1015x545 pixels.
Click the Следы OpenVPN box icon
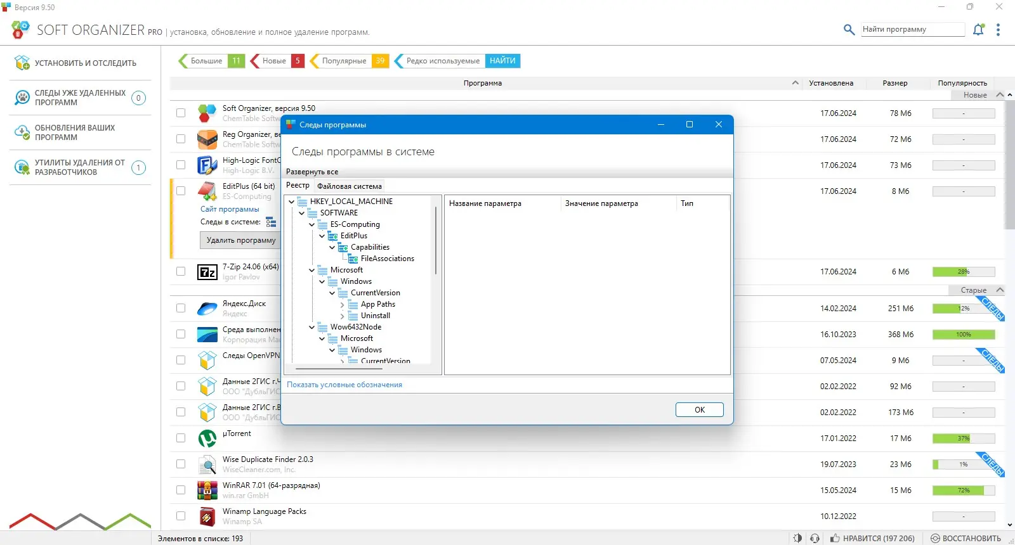[207, 361]
